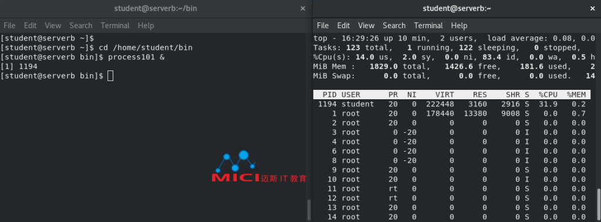Click the PID 14 row in top

(x=452, y=217)
